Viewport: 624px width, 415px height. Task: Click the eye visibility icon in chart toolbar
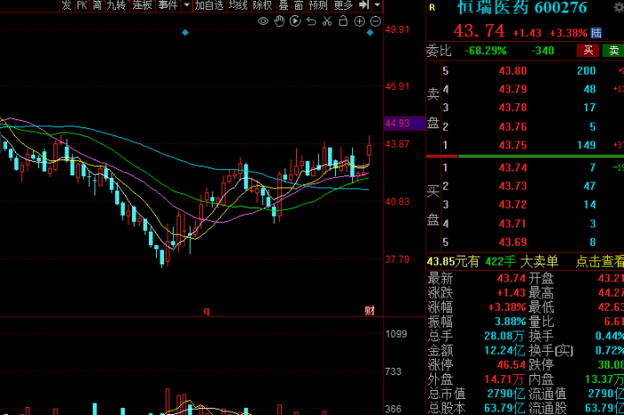coord(265,20)
